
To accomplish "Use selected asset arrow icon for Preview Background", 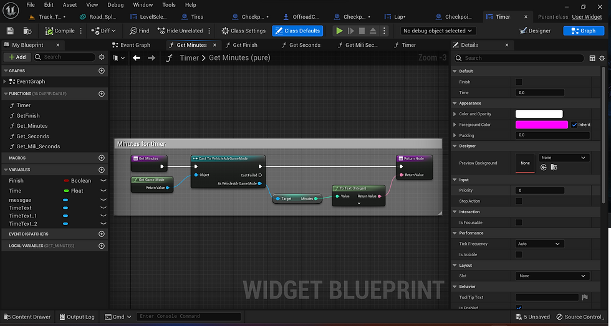I will pos(544,167).
